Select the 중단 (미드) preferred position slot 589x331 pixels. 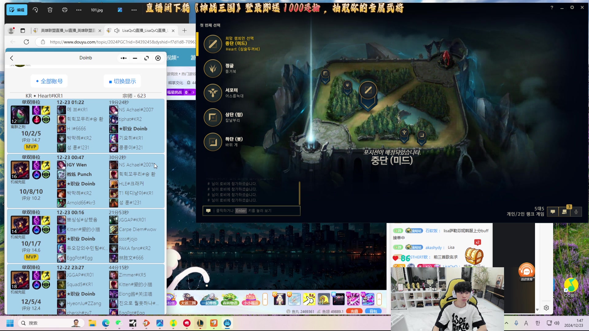click(232, 44)
